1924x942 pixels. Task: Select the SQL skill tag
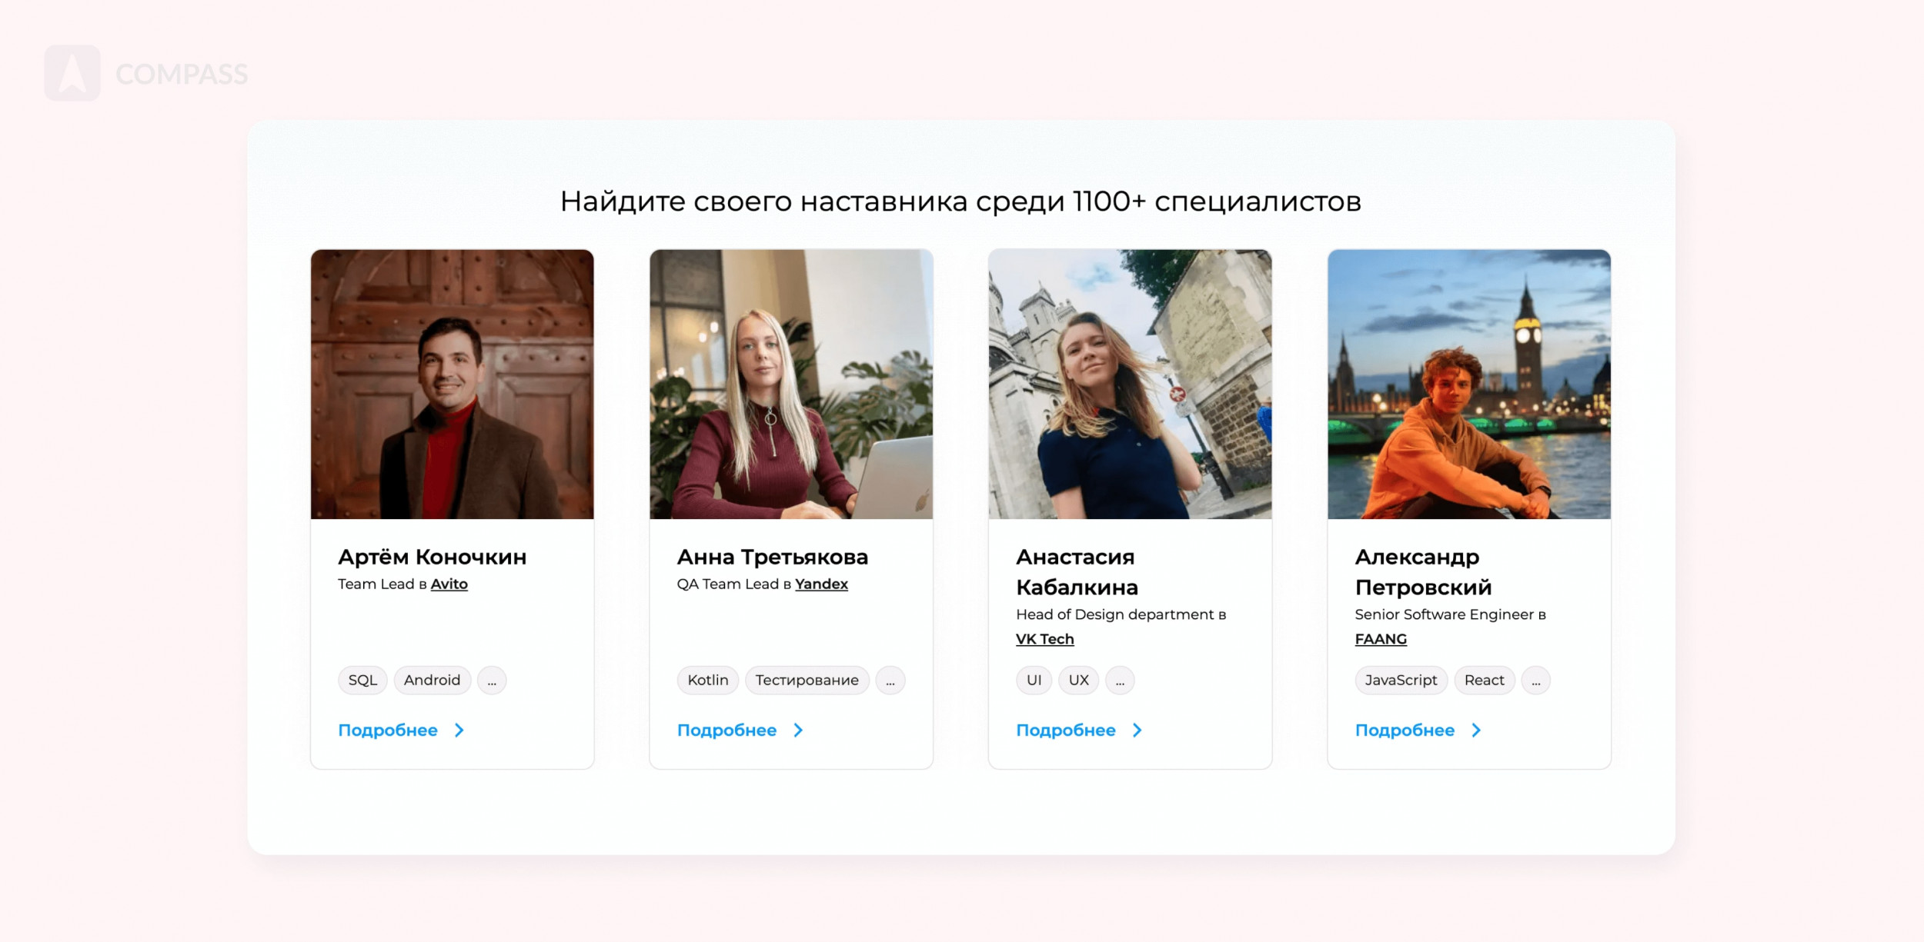tap(362, 681)
